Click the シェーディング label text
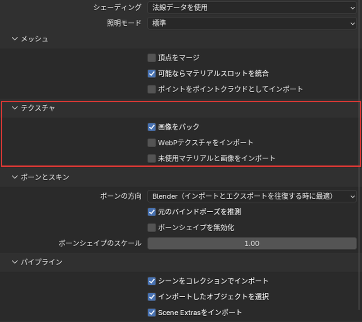Screen dimensions: 362x322 117,8
